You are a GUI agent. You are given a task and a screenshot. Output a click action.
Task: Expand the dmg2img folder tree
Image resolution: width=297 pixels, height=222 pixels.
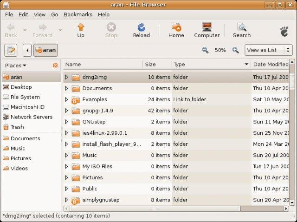click(66, 77)
